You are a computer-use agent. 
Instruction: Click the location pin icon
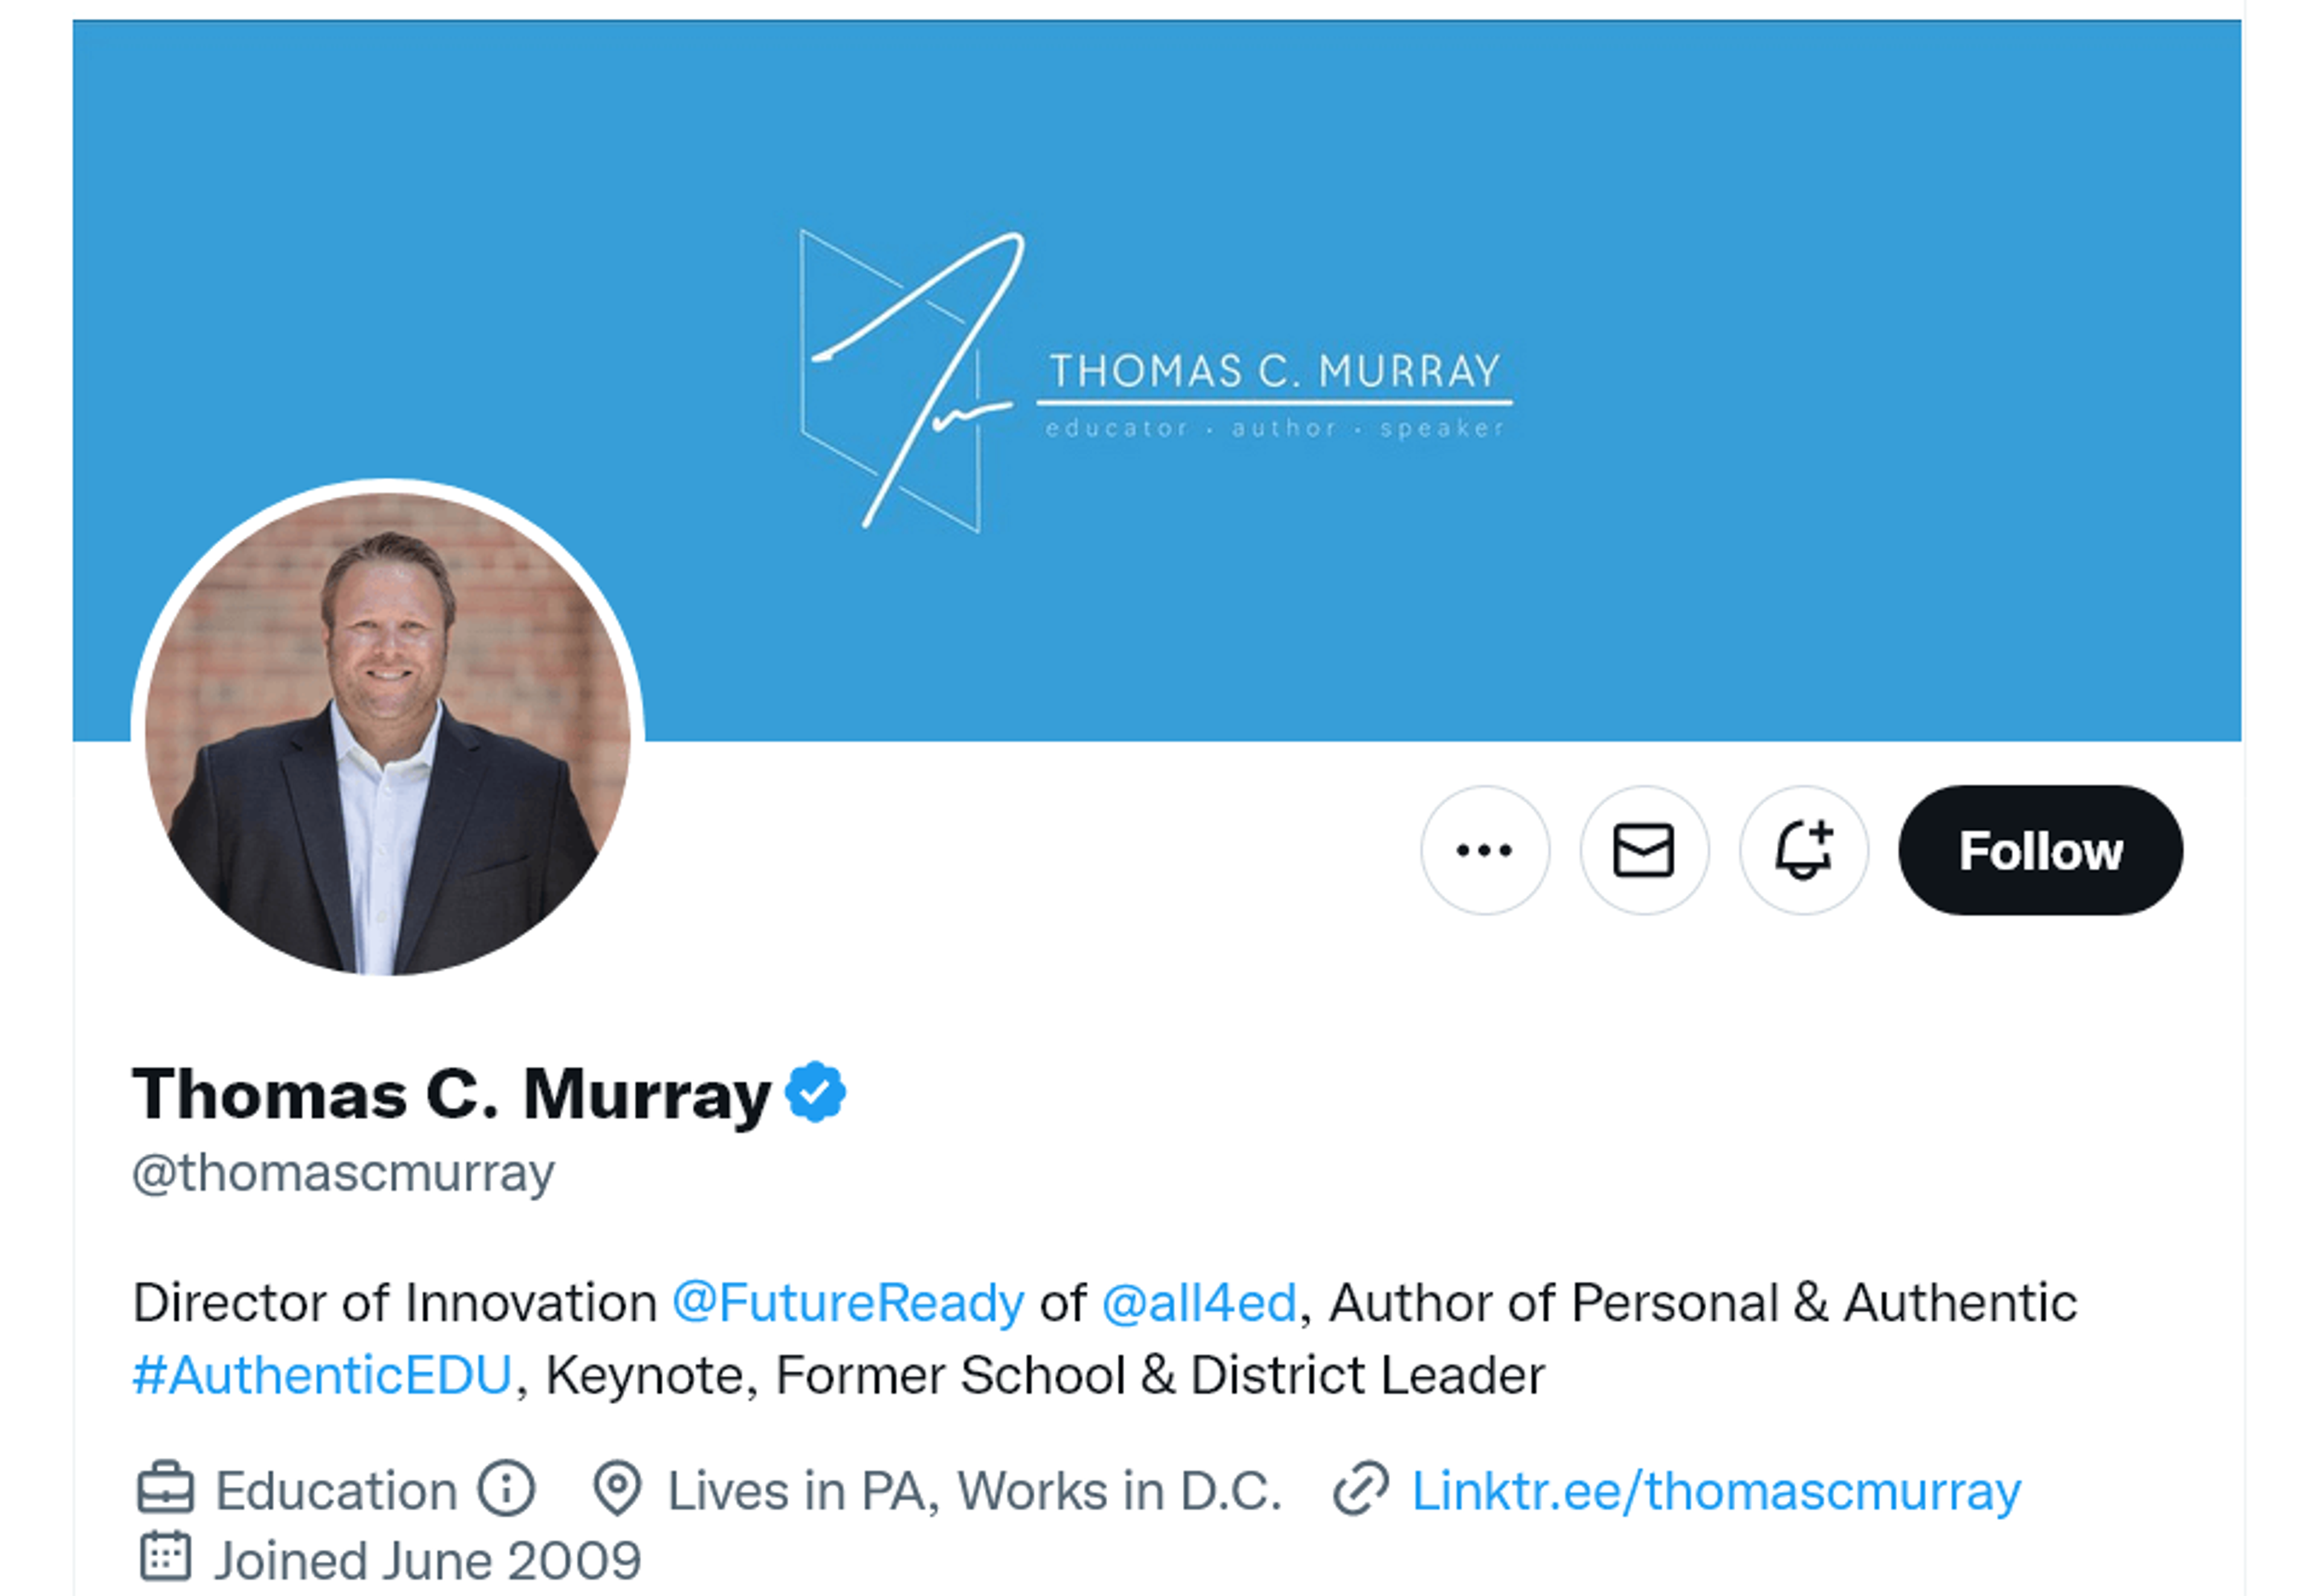(617, 1489)
